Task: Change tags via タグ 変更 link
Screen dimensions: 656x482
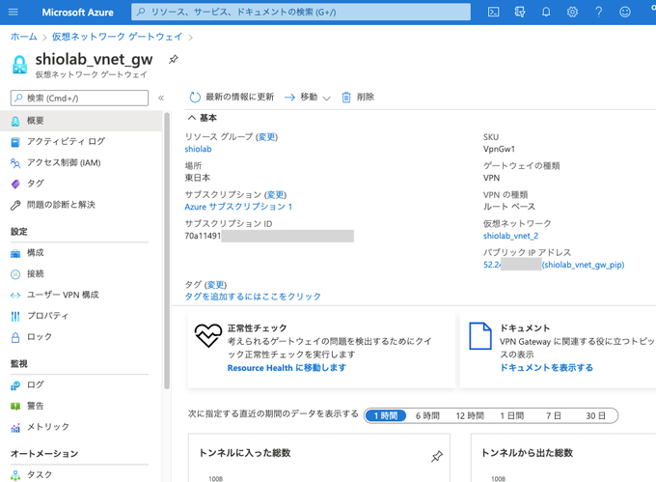Action: pos(216,285)
